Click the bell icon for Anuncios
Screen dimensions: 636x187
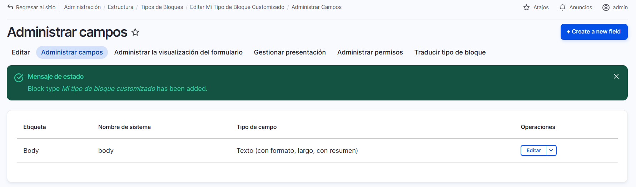[562, 7]
